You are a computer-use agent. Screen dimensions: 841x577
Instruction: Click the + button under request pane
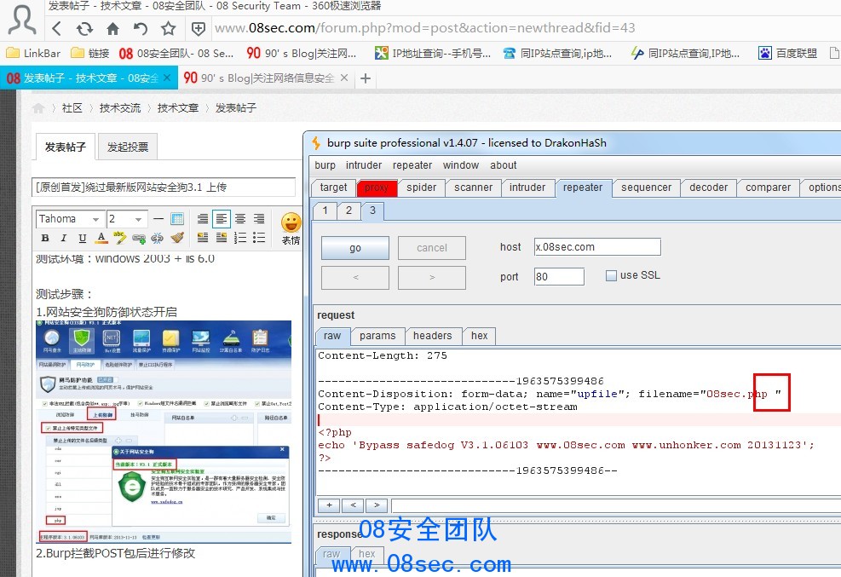click(x=329, y=505)
